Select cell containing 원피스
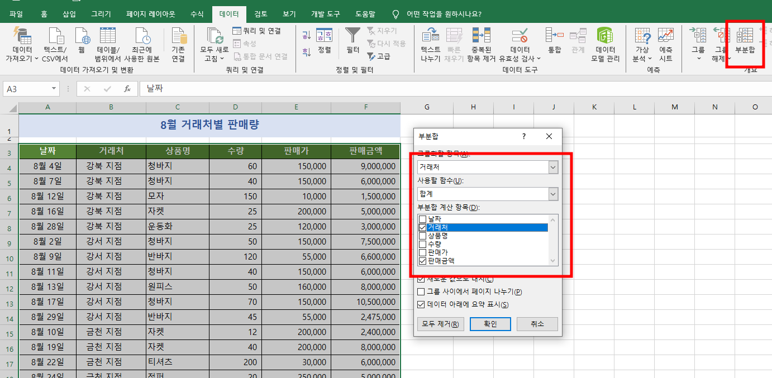 pyautogui.click(x=178, y=287)
